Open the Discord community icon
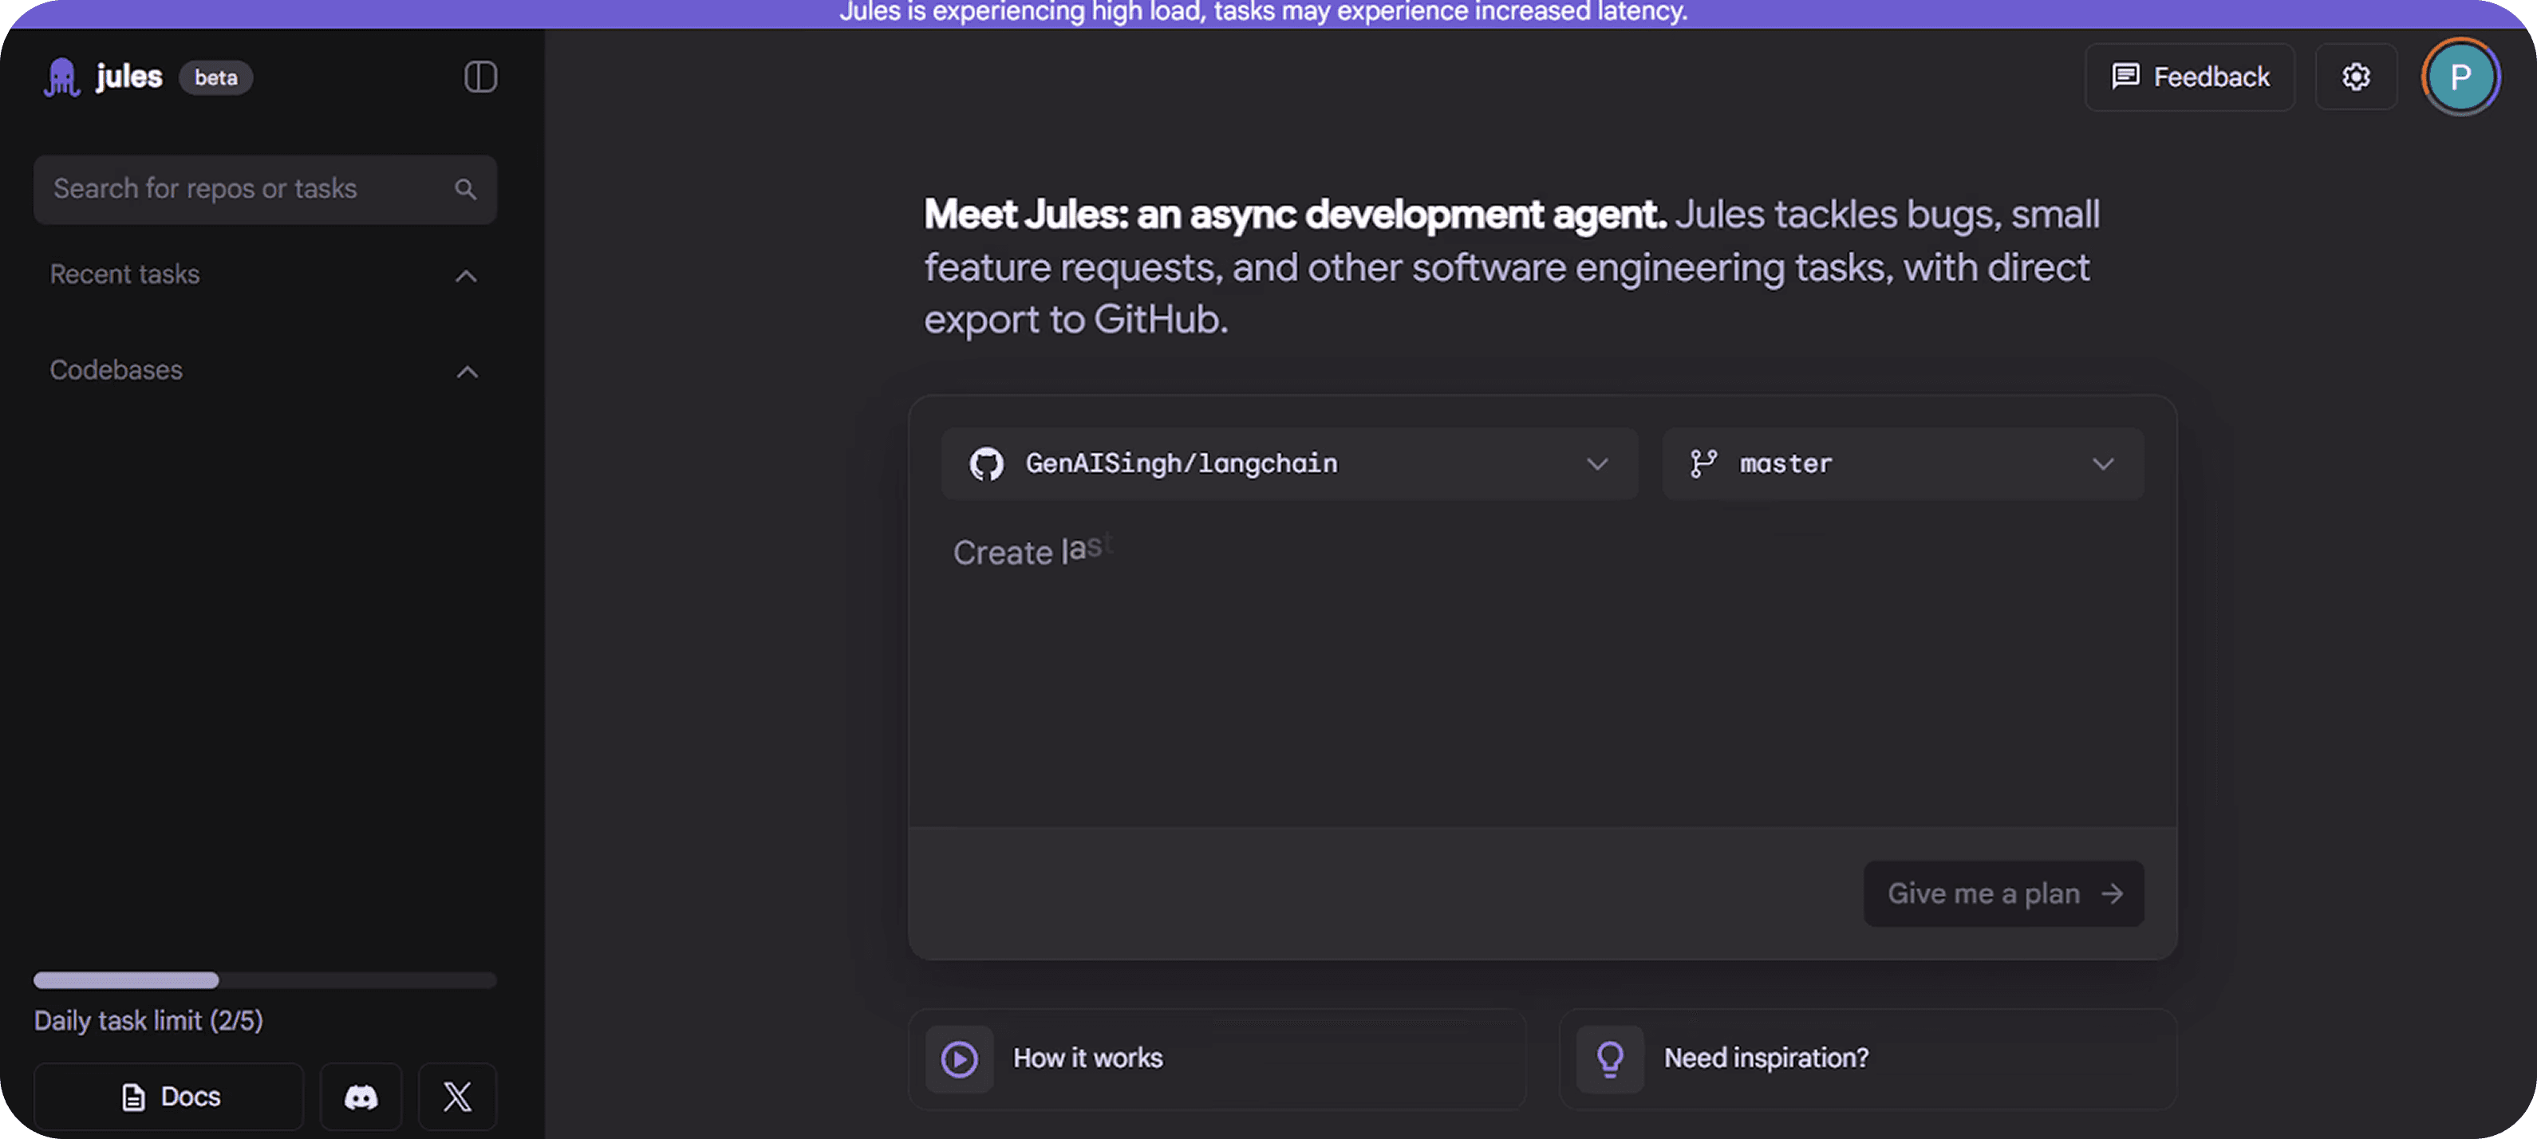The height and width of the screenshot is (1139, 2537). tap(361, 1097)
